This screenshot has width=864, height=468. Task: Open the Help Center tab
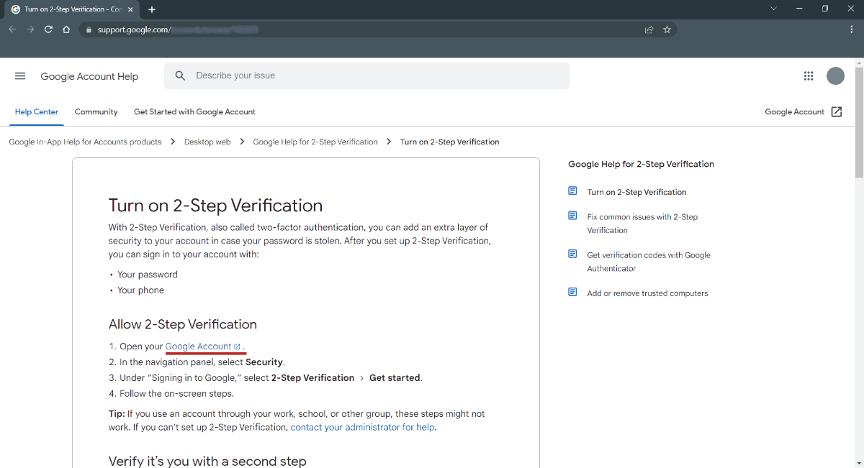pos(37,112)
